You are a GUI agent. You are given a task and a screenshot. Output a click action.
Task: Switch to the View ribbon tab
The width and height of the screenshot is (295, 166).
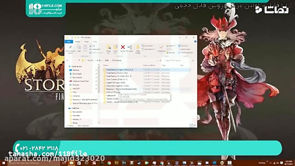[x=95, y=42]
